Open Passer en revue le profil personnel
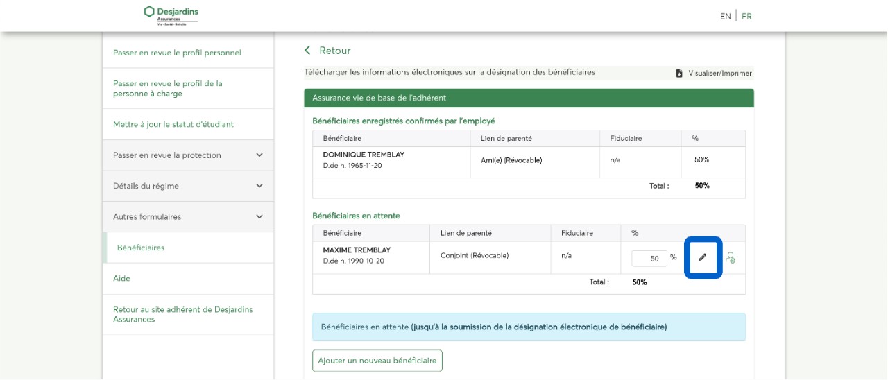The image size is (888, 380). point(177,53)
